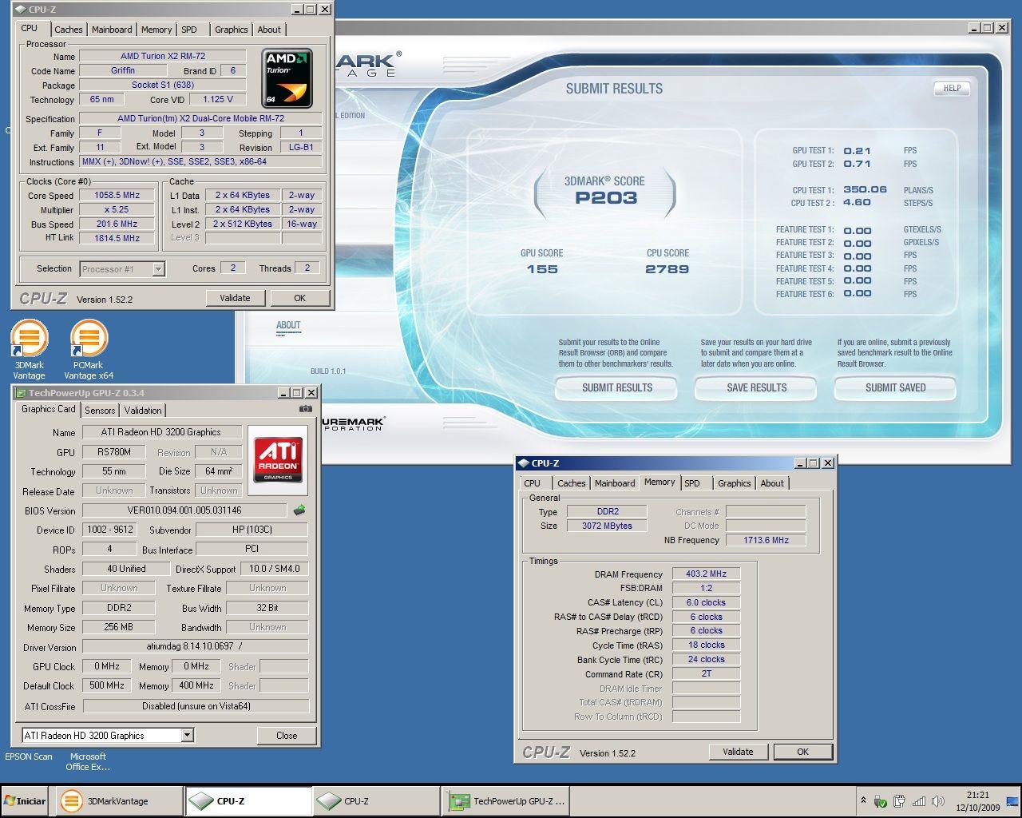Open the Caches tab in top CPU-Z window

pos(69,30)
